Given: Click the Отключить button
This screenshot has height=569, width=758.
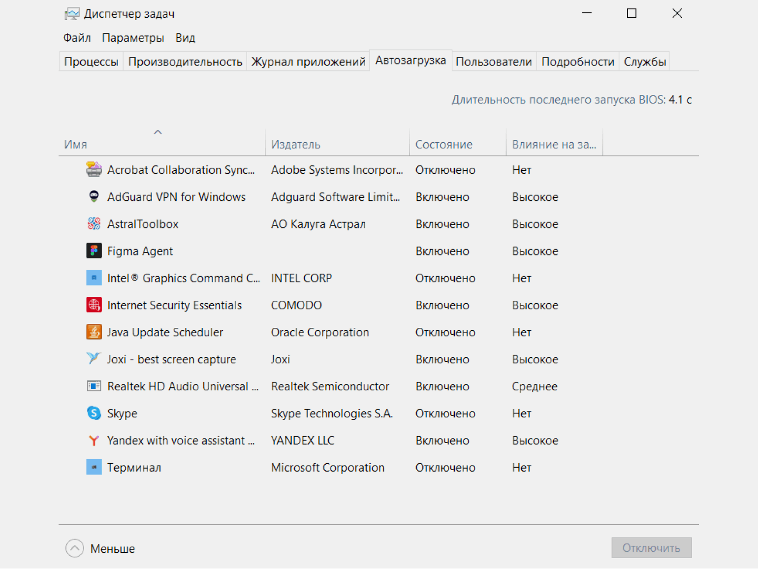Looking at the screenshot, I should point(651,548).
